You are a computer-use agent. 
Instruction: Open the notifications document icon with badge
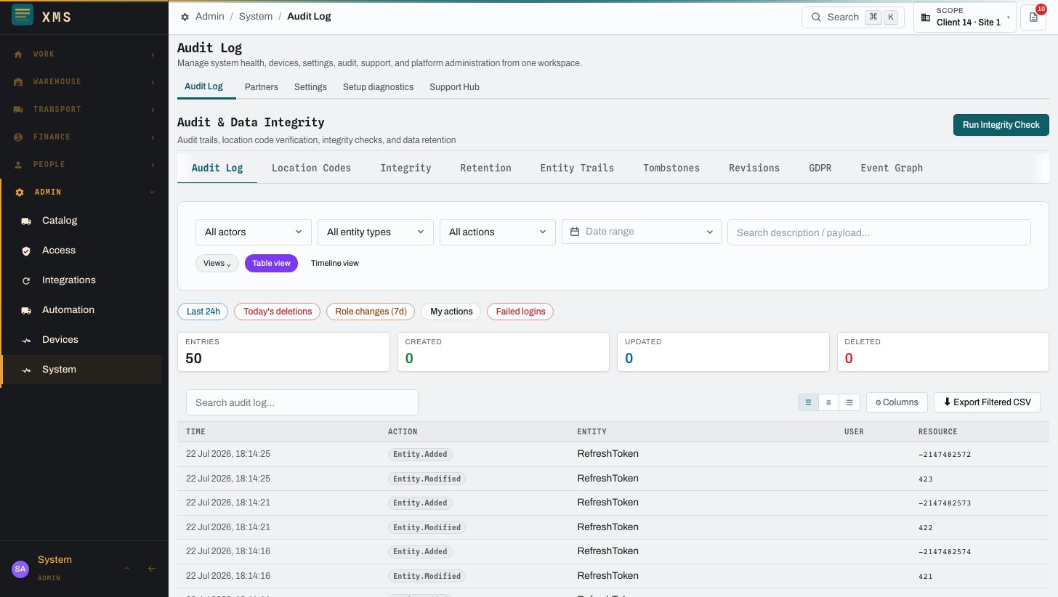pos(1033,17)
